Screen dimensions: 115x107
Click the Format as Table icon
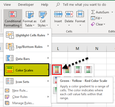coord(30,14)
